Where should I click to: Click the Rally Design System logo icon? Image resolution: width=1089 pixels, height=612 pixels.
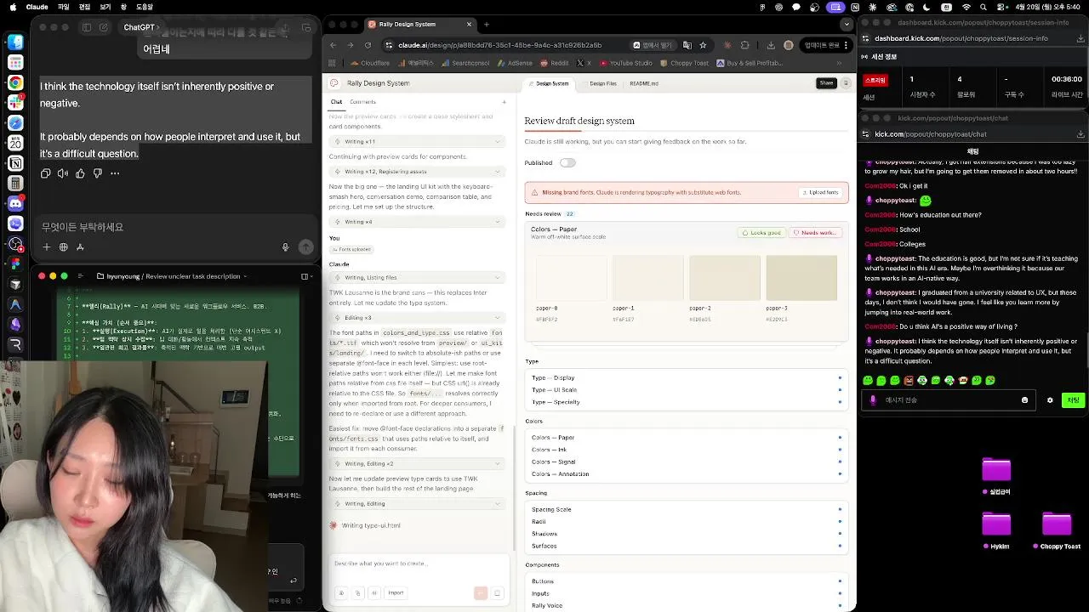[x=334, y=83]
